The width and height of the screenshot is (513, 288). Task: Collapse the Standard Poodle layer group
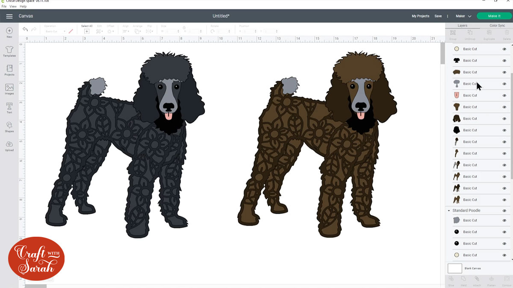point(449,211)
